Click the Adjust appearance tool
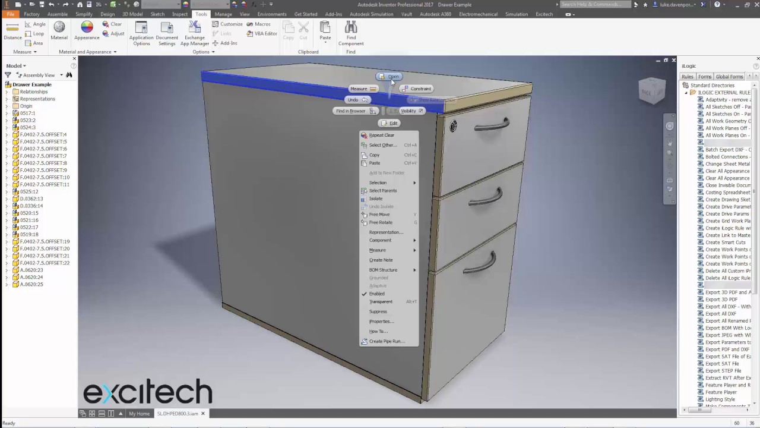The height and width of the screenshot is (428, 760). [x=113, y=33]
